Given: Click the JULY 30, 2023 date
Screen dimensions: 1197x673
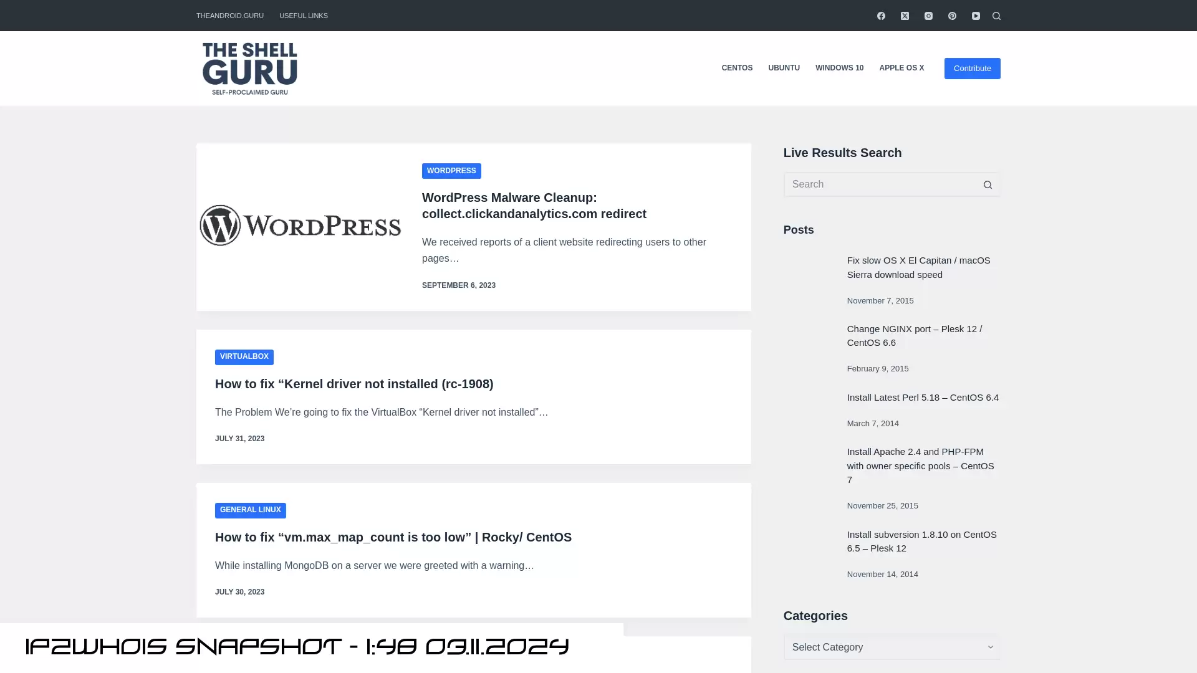Looking at the screenshot, I should point(239,592).
